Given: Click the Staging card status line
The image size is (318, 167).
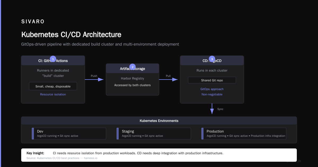Looking at the screenshot, I should coord(142,136).
